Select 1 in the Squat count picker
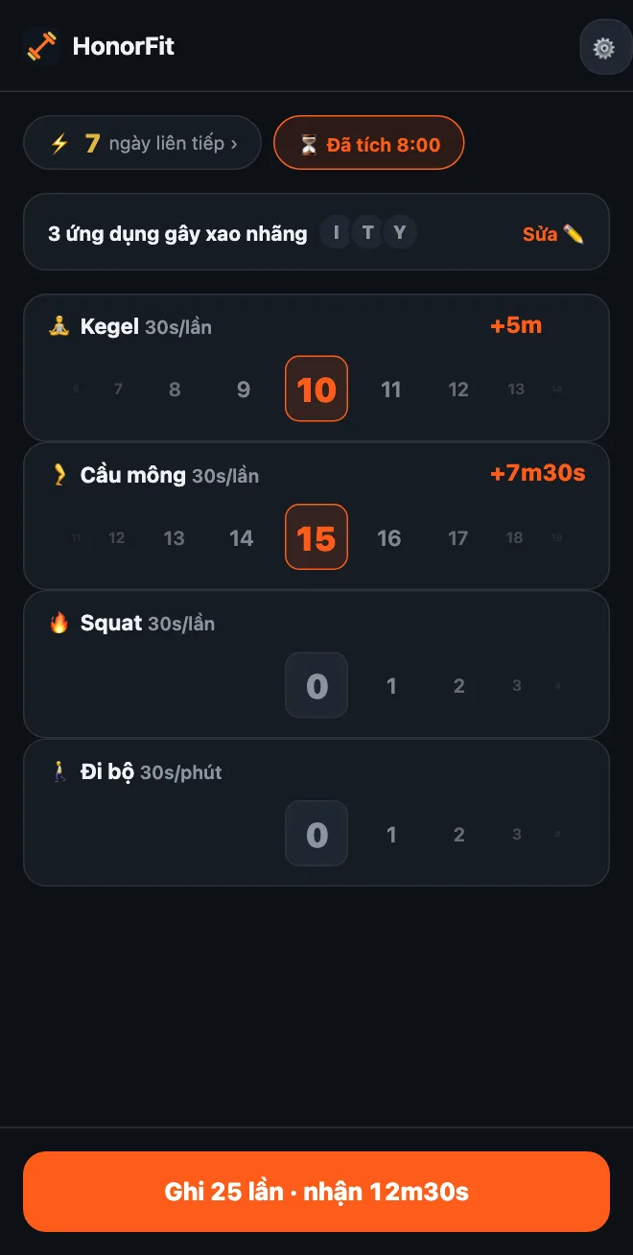This screenshot has height=1255, width=633. [391, 686]
